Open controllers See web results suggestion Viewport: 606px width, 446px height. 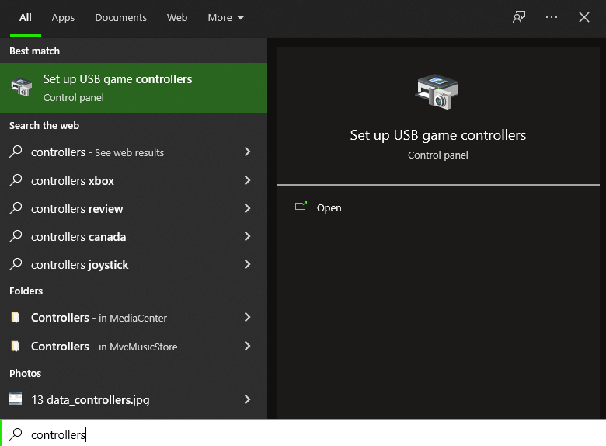tap(97, 152)
